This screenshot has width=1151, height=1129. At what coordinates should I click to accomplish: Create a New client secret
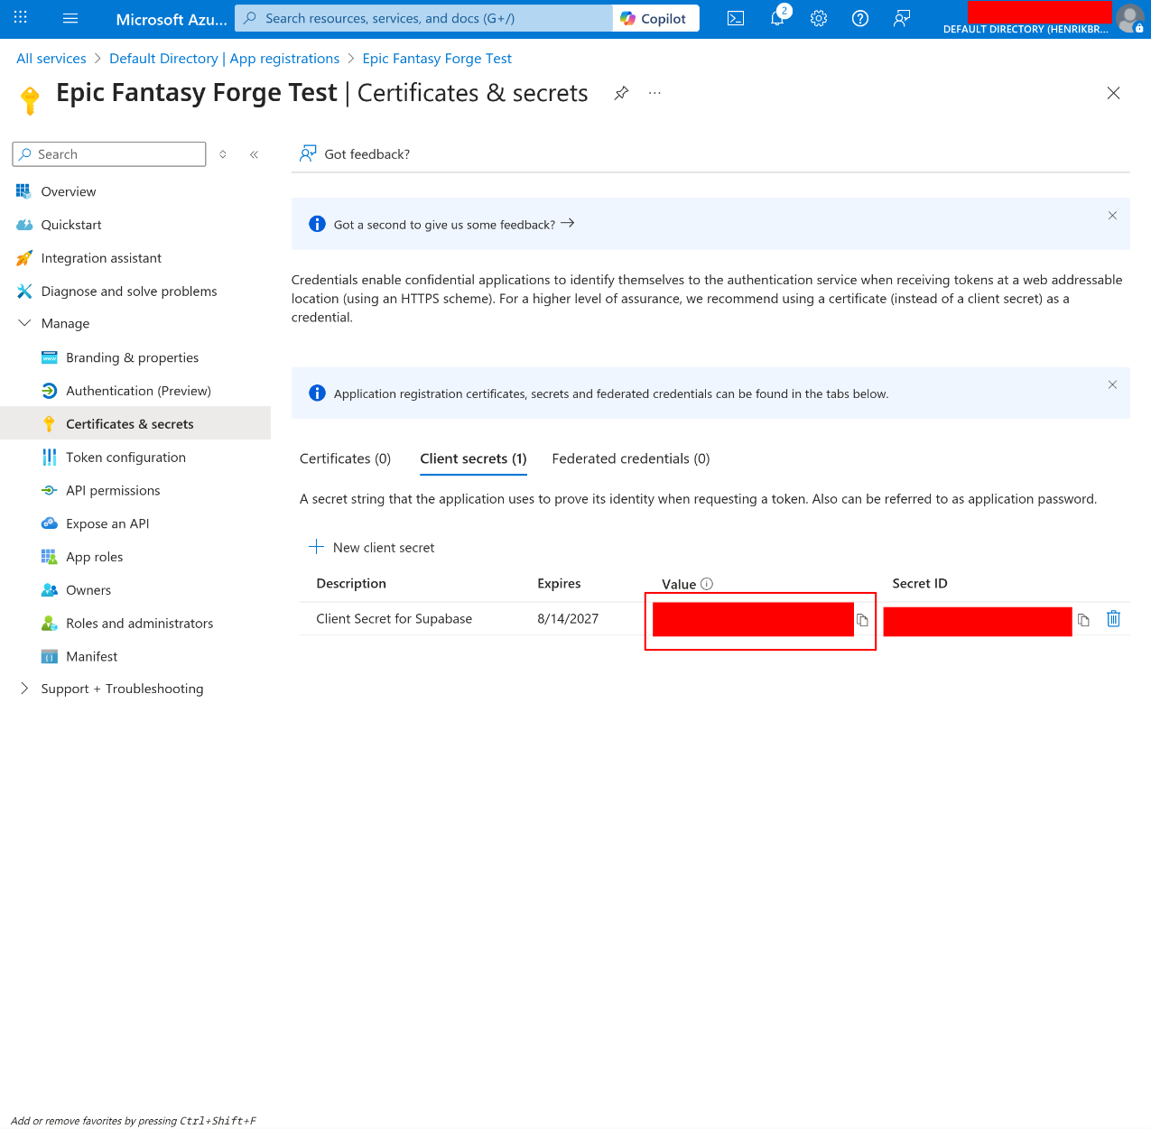371,547
